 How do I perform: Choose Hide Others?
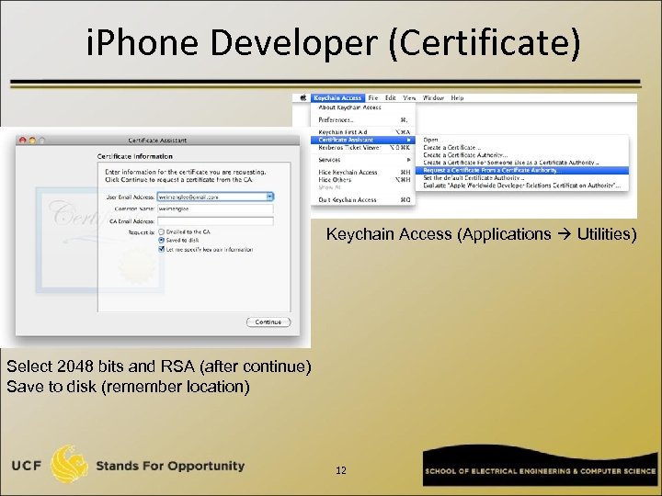point(362,180)
